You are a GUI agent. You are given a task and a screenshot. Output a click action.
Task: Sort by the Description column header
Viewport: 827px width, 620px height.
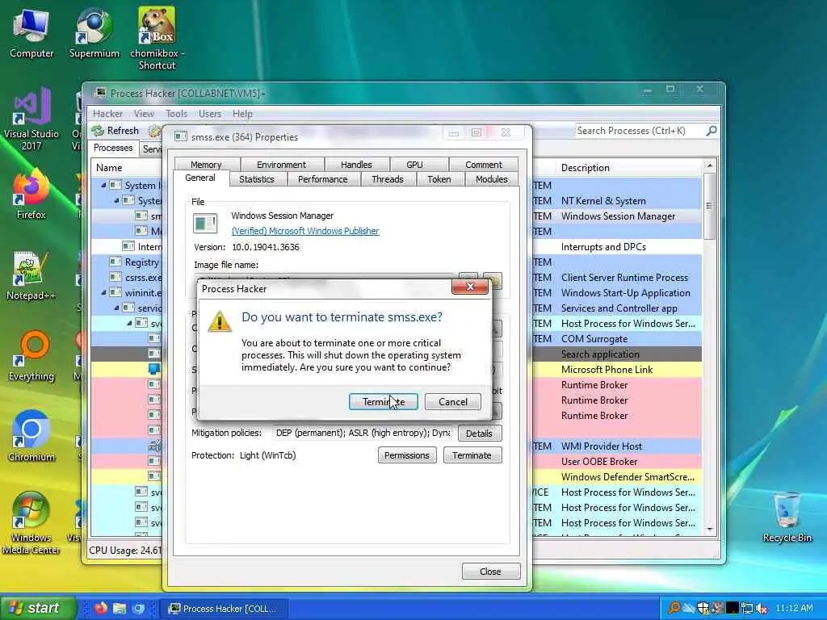click(628, 168)
